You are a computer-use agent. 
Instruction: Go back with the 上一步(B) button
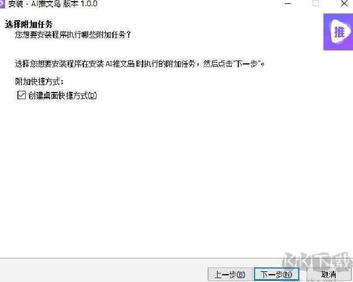[x=230, y=274]
